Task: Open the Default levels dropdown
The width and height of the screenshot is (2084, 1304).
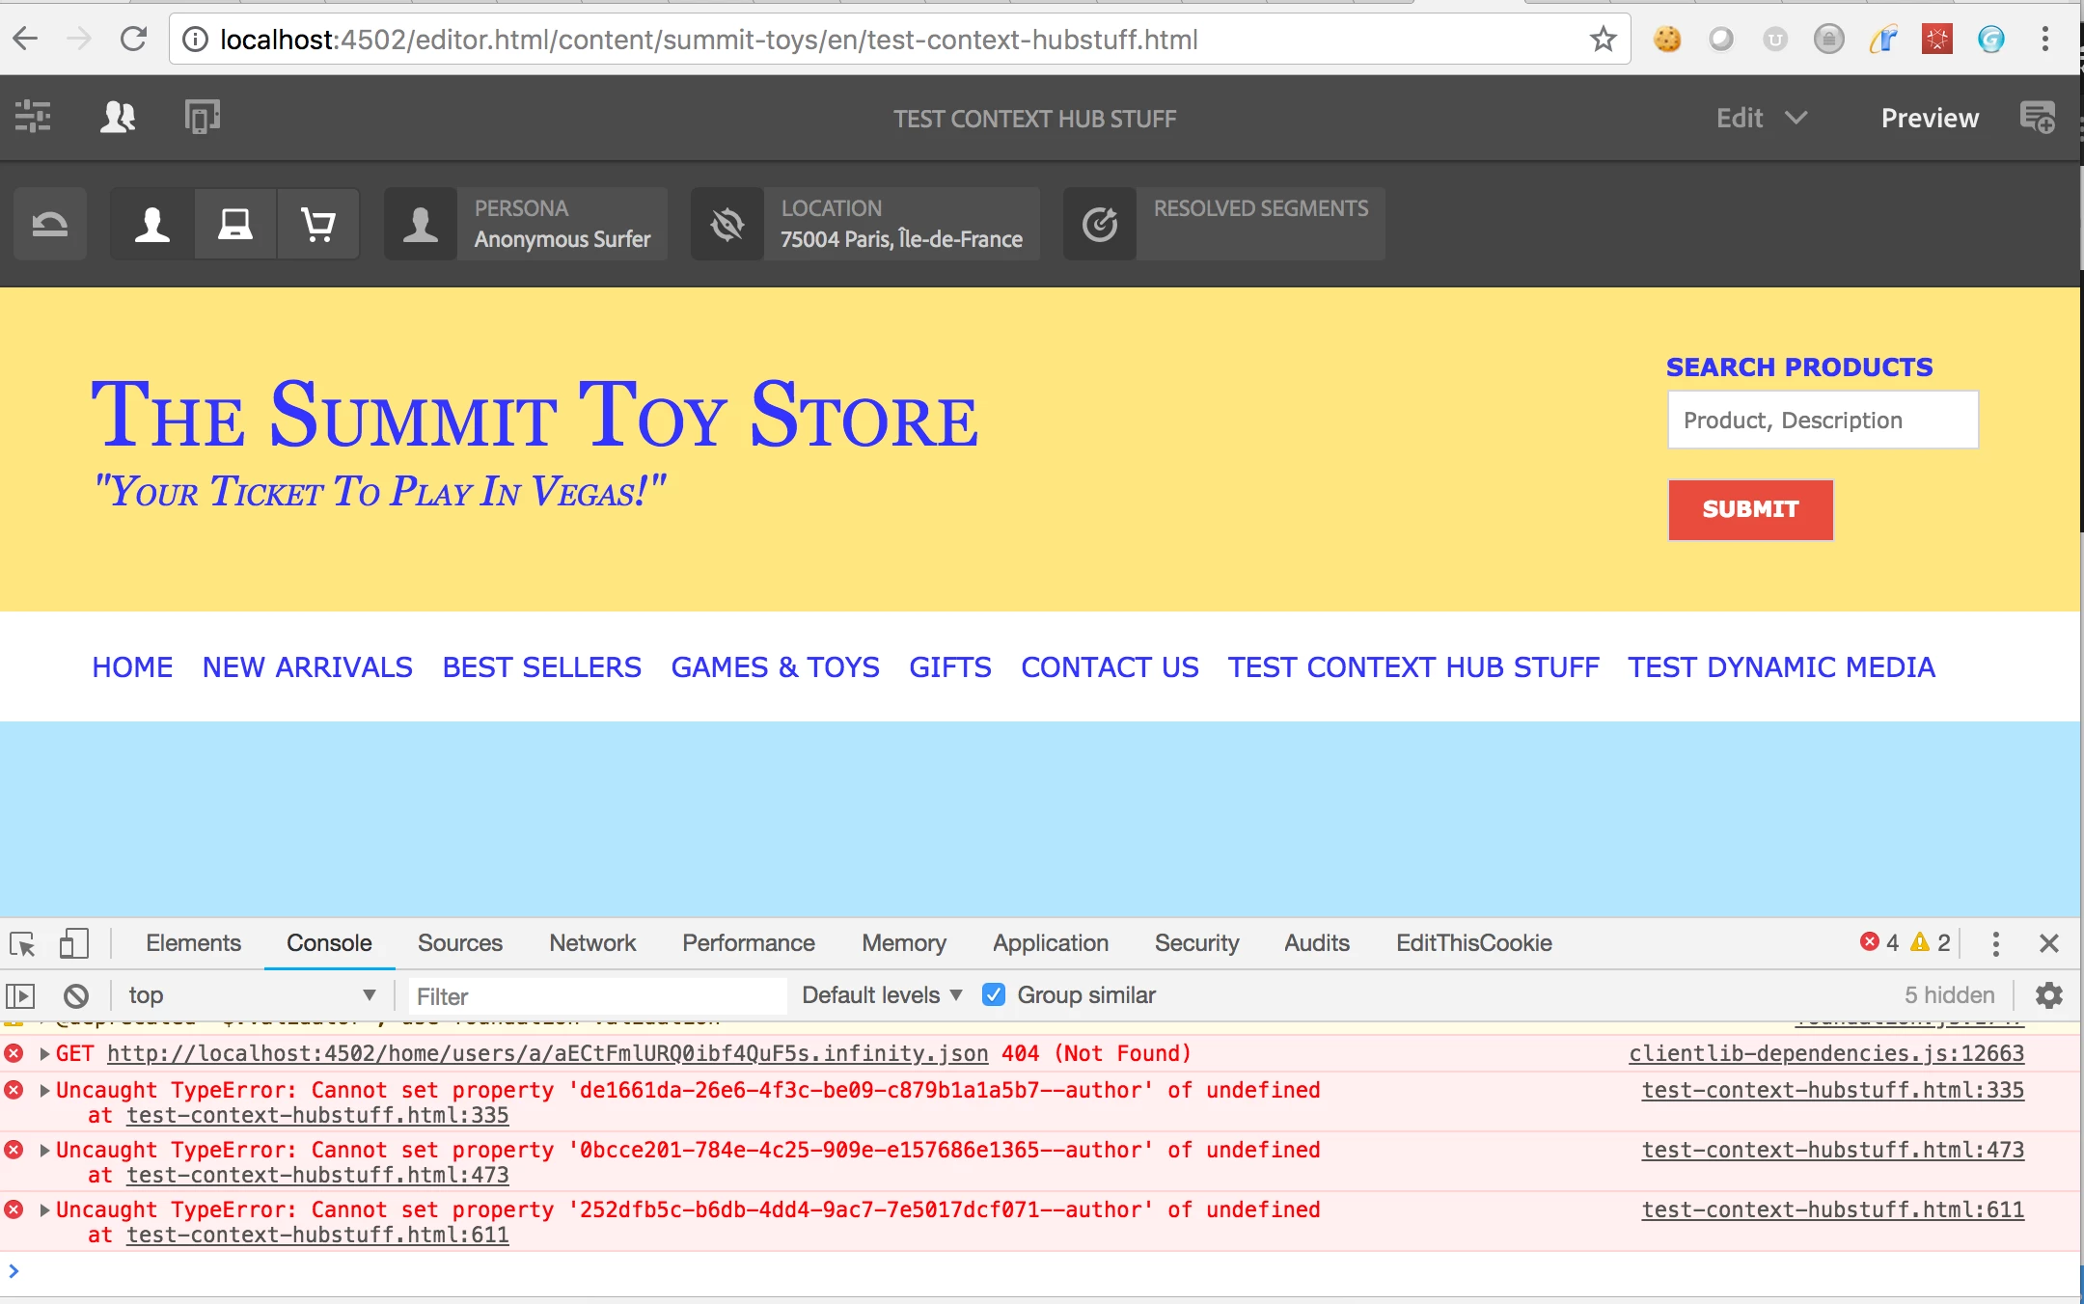Action: [882, 995]
